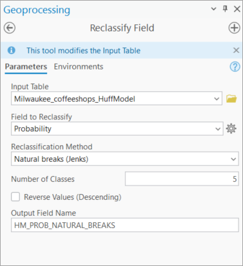Switch to the Parameters tab

(26, 67)
